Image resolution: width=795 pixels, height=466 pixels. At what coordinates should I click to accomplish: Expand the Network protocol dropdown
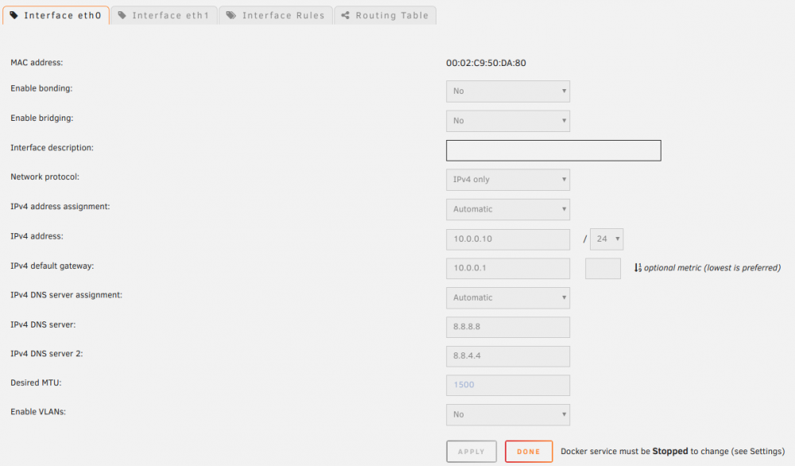(507, 180)
